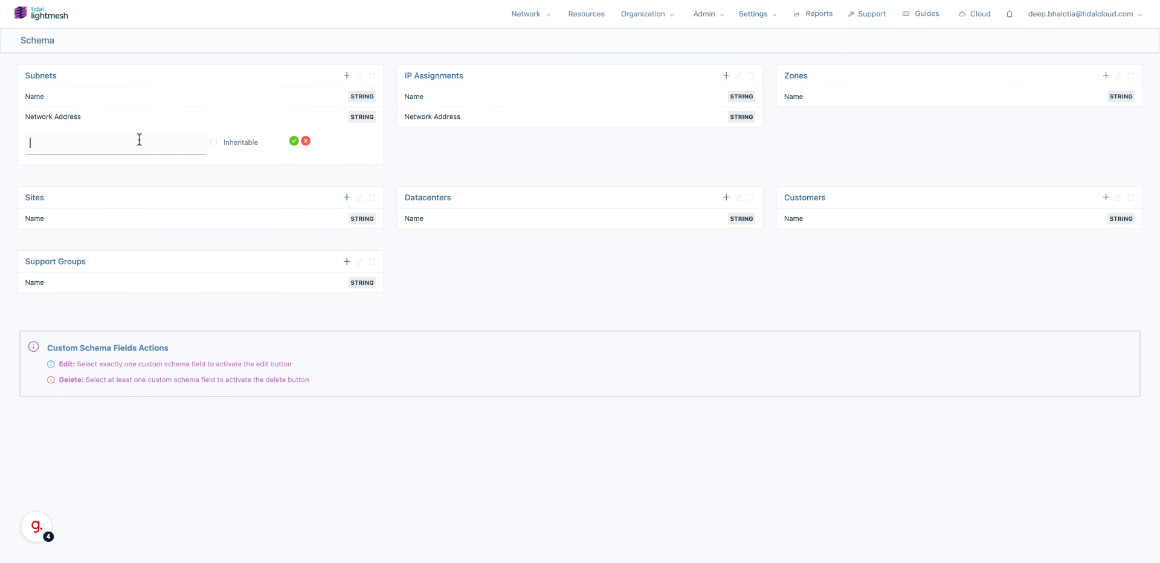Add a field to Support Groups
The image size is (1160, 563).
pos(346,261)
